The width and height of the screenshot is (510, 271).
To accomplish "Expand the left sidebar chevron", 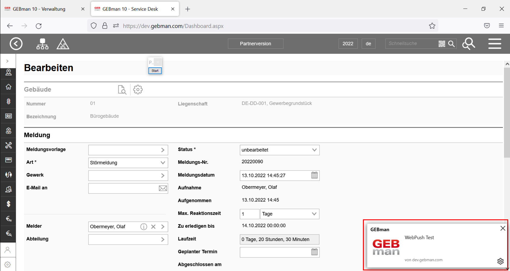I will point(7,61).
